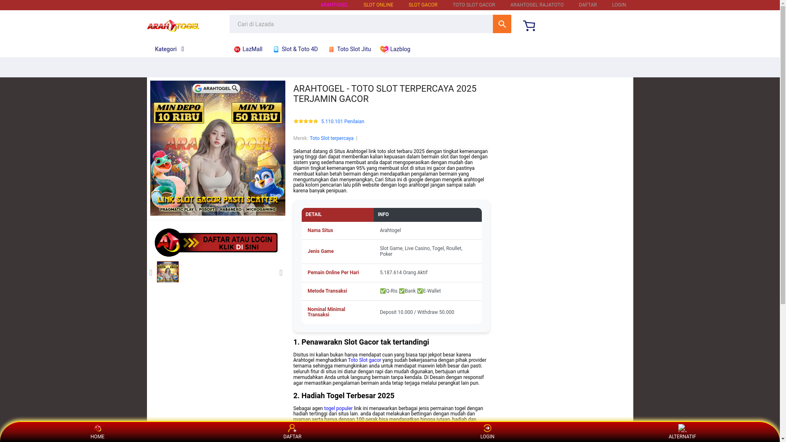Follow the togel populer hyperlink
The height and width of the screenshot is (442, 786).
[338, 408]
